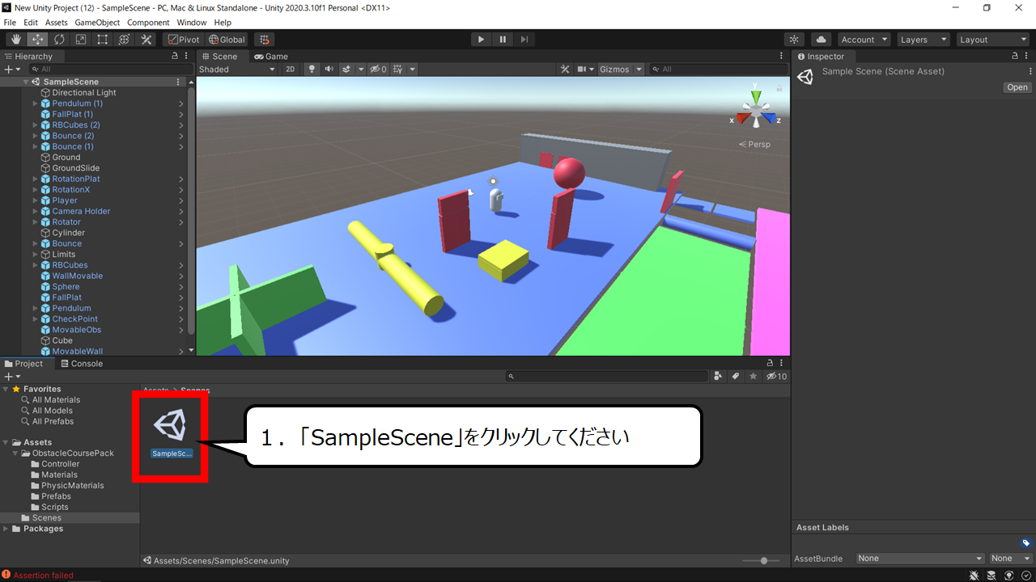The height and width of the screenshot is (582, 1036).
Task: Click the Scene view search field
Action: point(718,70)
